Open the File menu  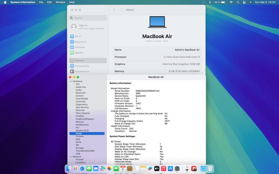tap(41, 2)
